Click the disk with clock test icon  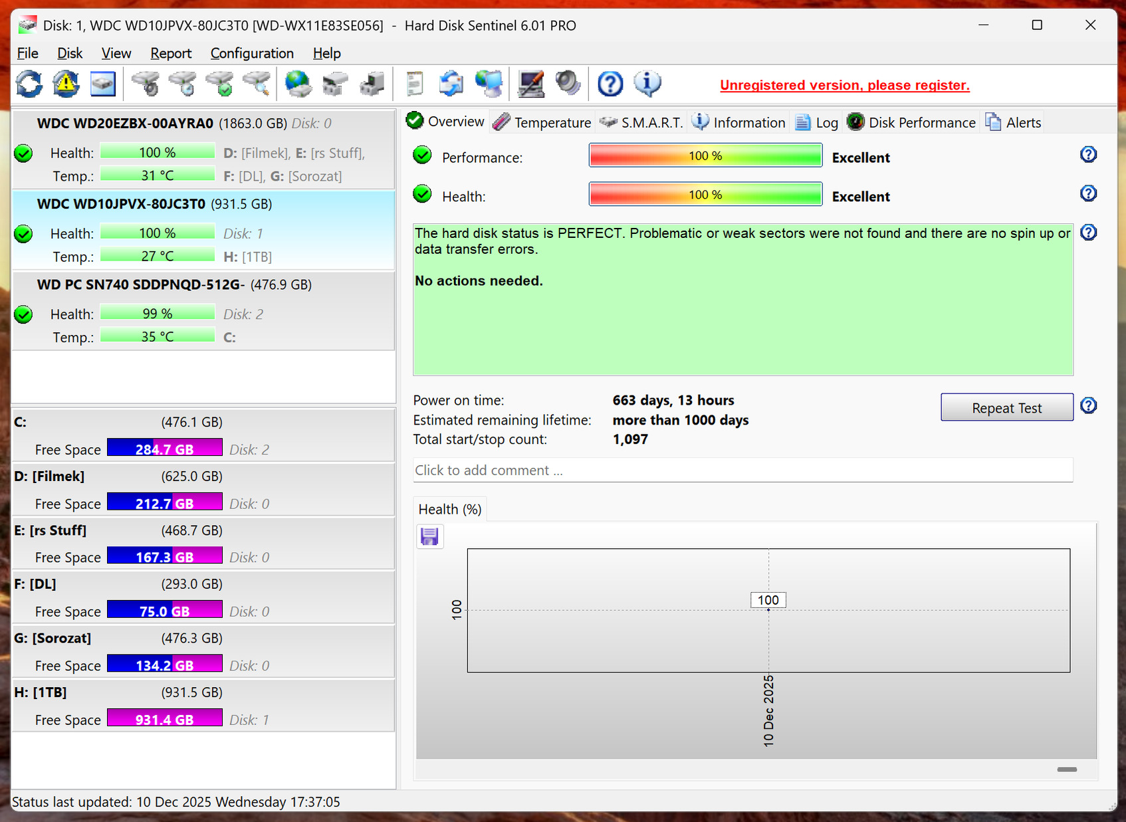(182, 84)
